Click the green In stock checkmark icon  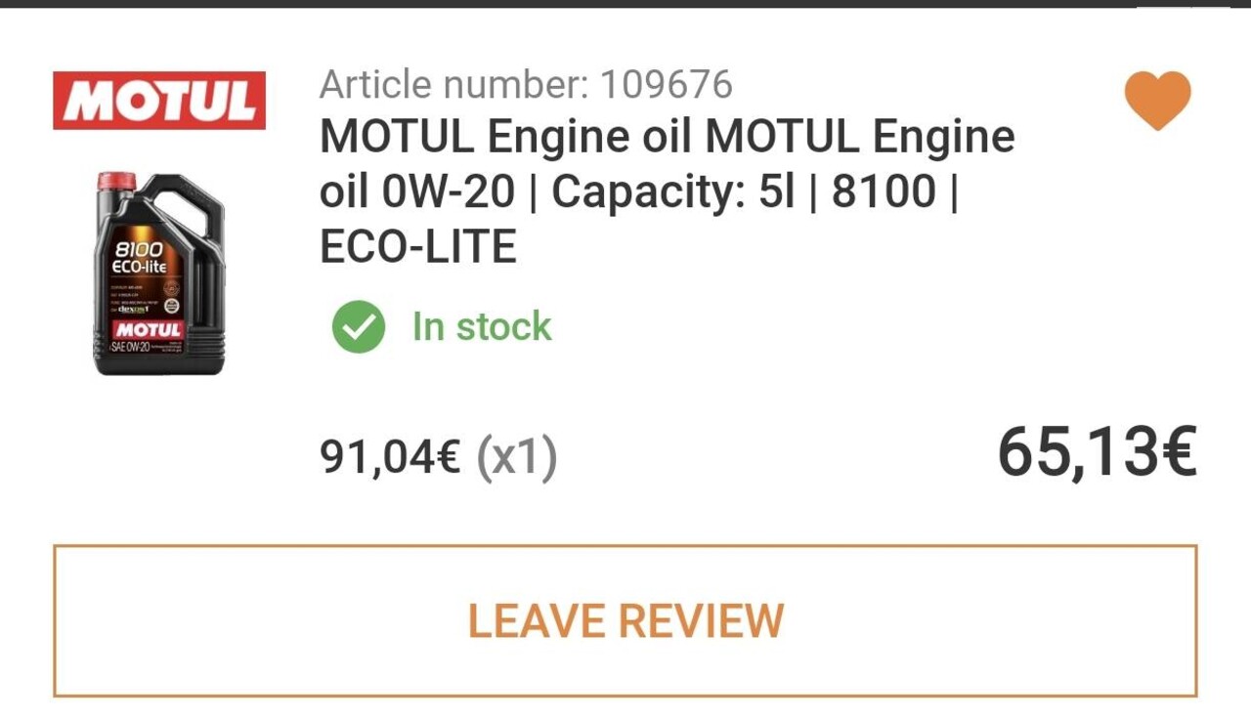(359, 327)
